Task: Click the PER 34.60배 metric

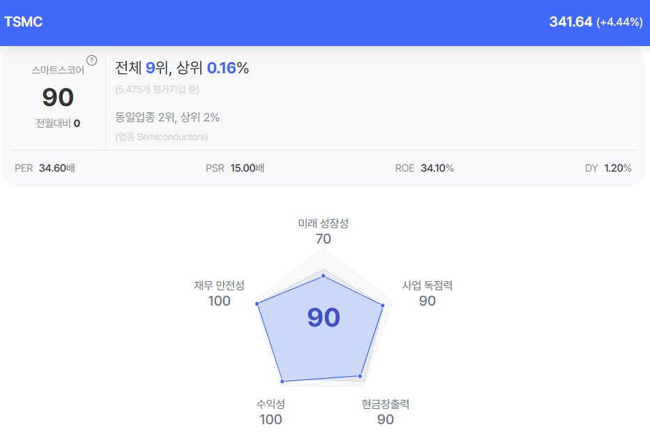Action: (x=45, y=168)
